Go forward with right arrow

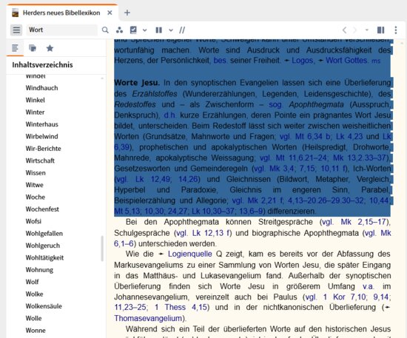pyautogui.click(x=354, y=30)
